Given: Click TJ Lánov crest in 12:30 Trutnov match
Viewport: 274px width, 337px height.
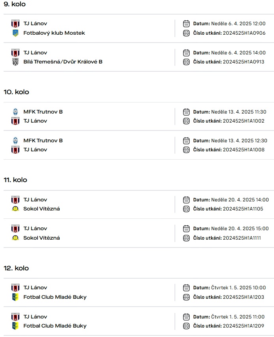Looking at the screenshot, I should [15, 150].
